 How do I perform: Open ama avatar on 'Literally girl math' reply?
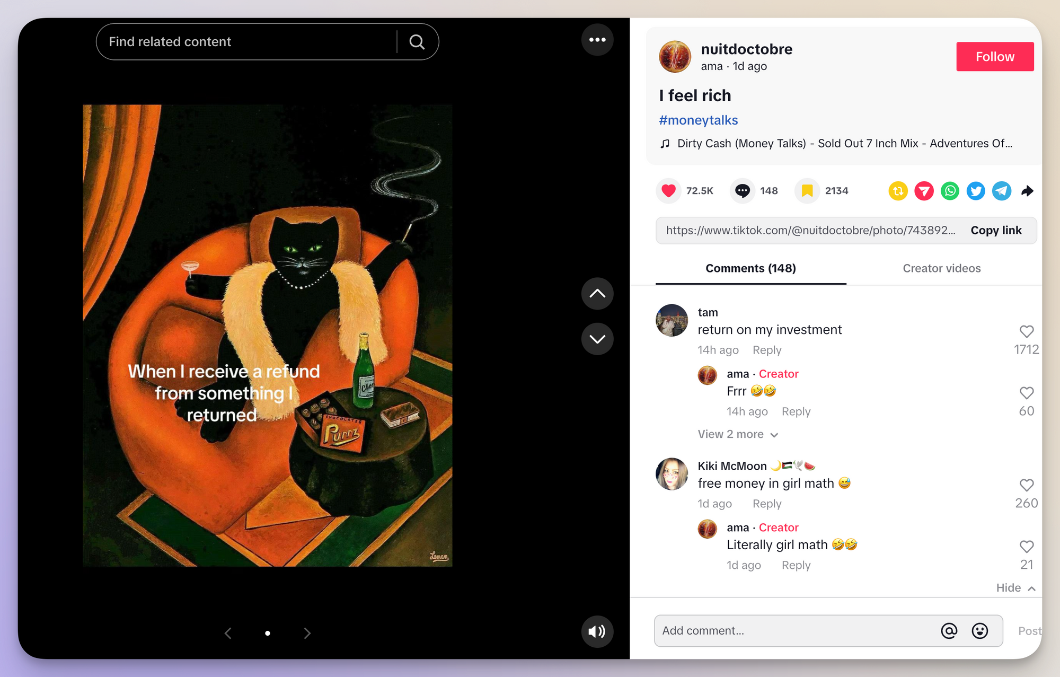pos(707,529)
